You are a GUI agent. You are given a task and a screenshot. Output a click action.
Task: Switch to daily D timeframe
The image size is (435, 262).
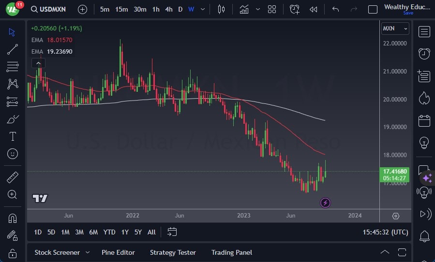click(x=180, y=10)
